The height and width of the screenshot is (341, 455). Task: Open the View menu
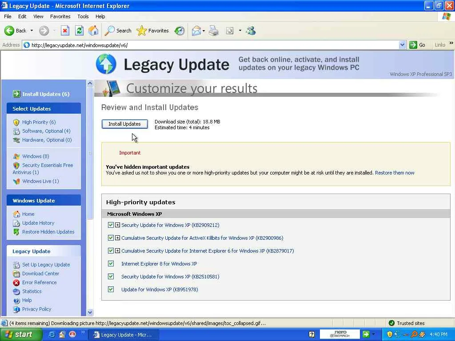(38, 16)
